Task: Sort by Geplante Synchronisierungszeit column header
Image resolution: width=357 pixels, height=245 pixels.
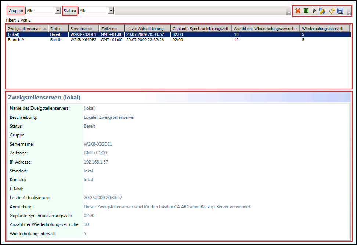Action: [201, 28]
